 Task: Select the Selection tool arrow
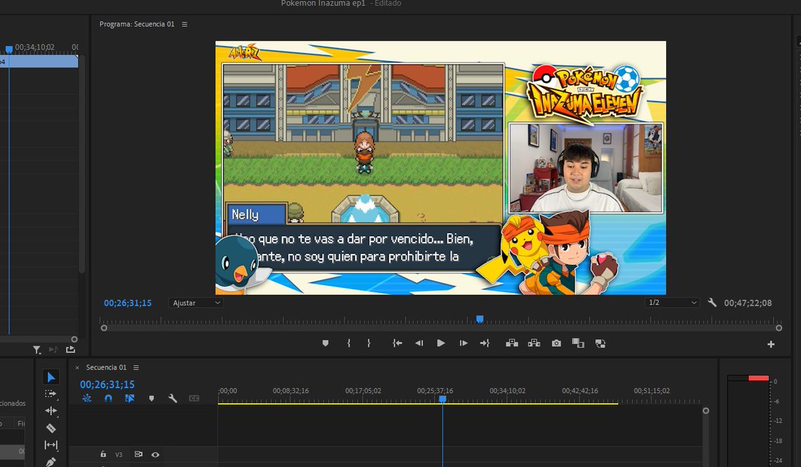pos(51,377)
